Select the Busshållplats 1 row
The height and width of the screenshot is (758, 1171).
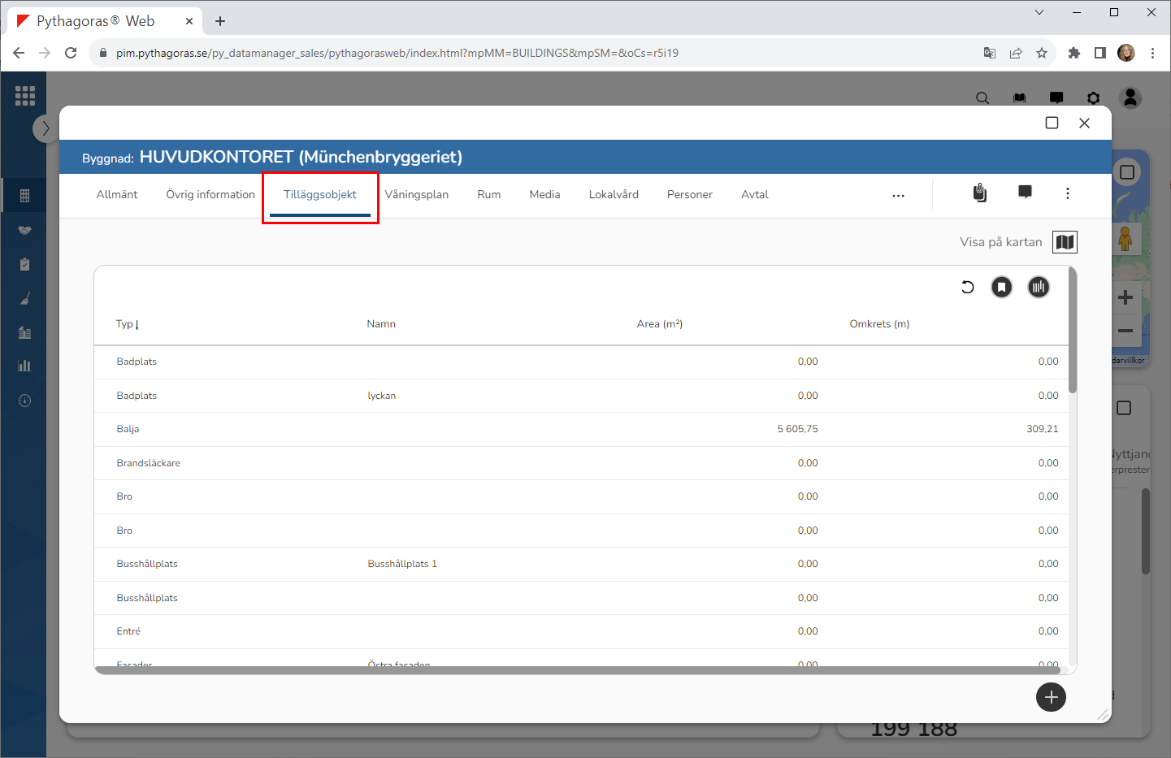(402, 564)
